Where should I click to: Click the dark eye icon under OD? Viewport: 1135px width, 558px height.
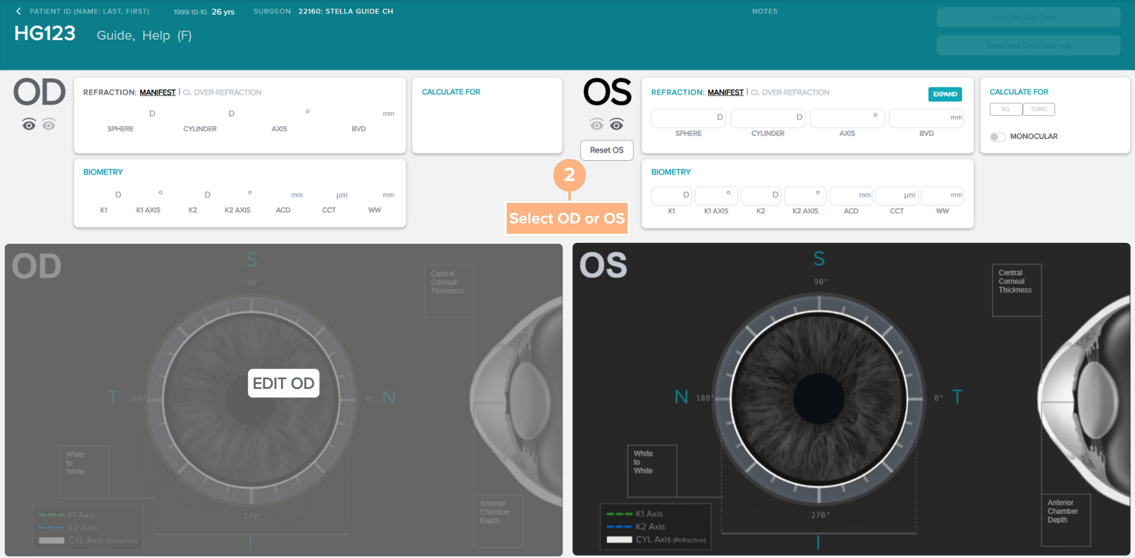tap(28, 125)
